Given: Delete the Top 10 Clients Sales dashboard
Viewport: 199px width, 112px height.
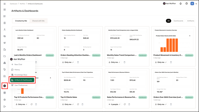Looking at the screenshot, I should pyautogui.click(x=83, y=104).
